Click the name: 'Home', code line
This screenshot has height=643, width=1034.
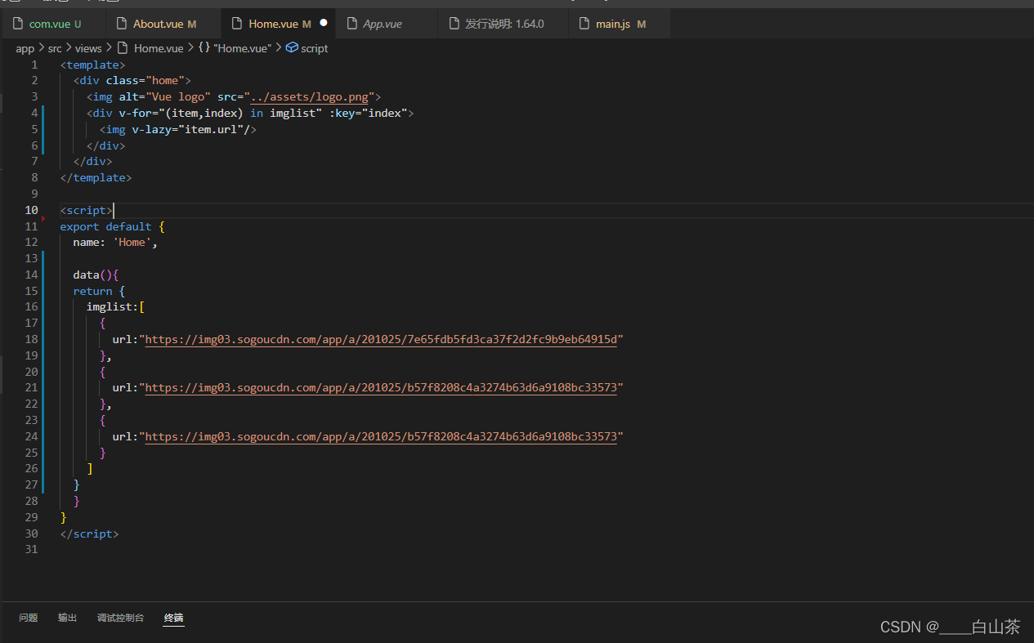(115, 243)
